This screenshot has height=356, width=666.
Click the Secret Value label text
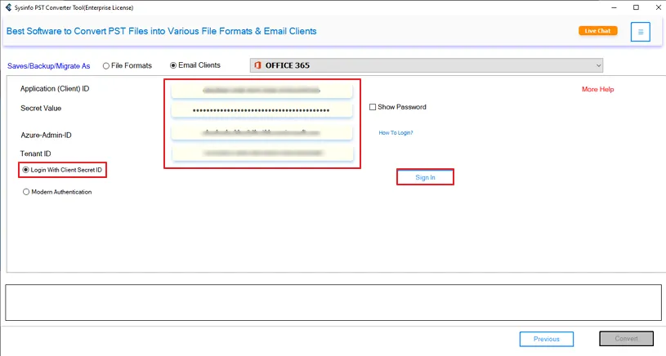pos(41,109)
